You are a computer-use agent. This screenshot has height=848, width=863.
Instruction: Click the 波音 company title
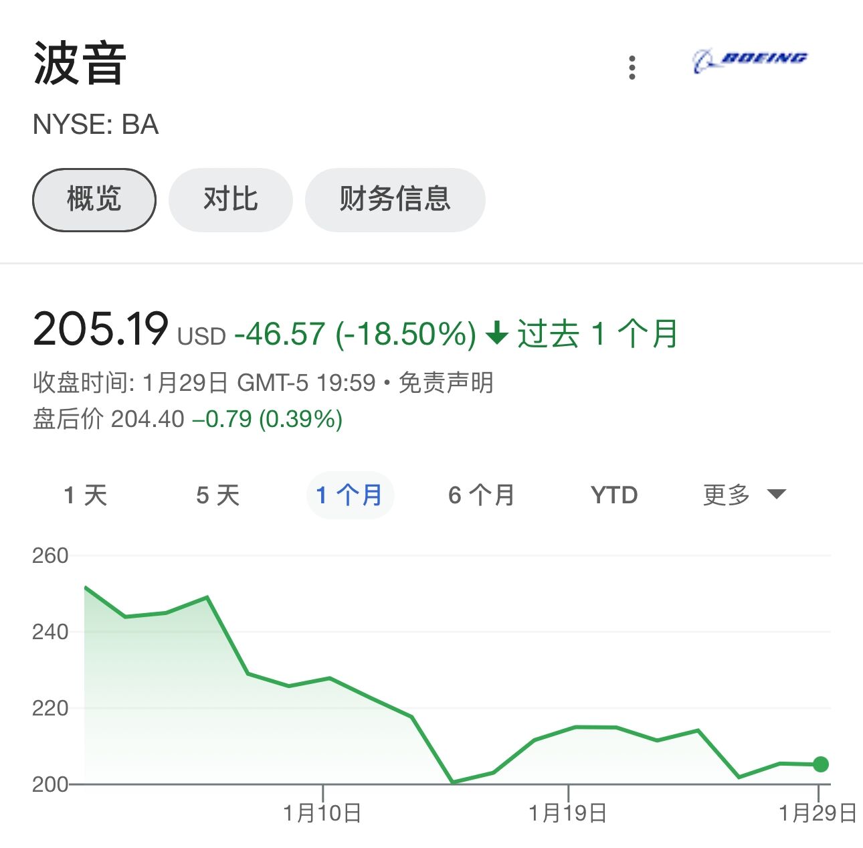80,64
